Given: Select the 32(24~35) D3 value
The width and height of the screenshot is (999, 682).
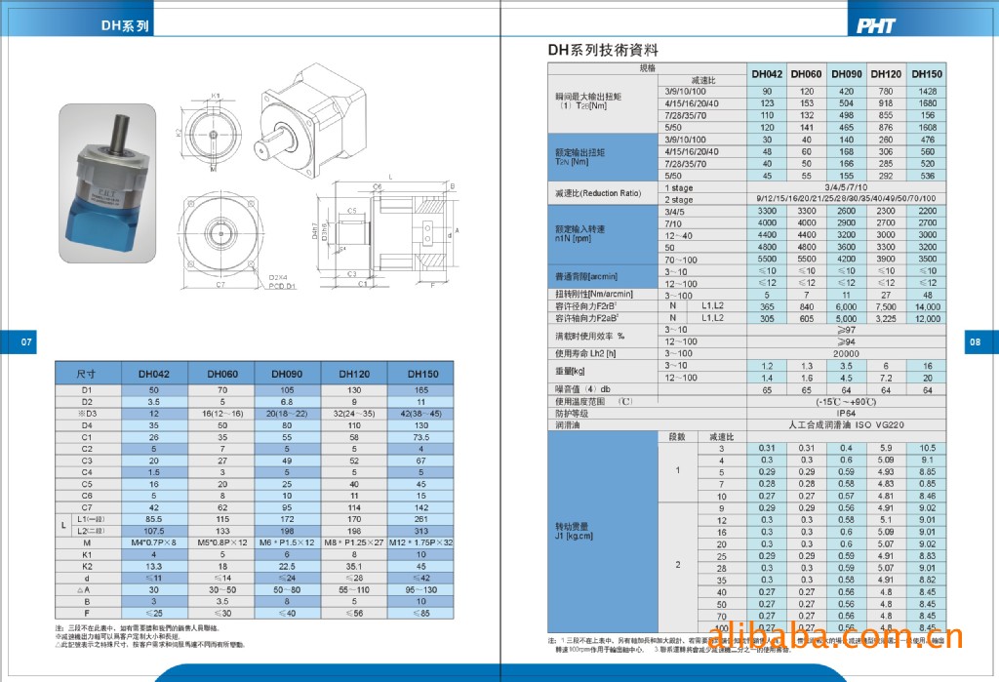Looking at the screenshot, I should [353, 414].
